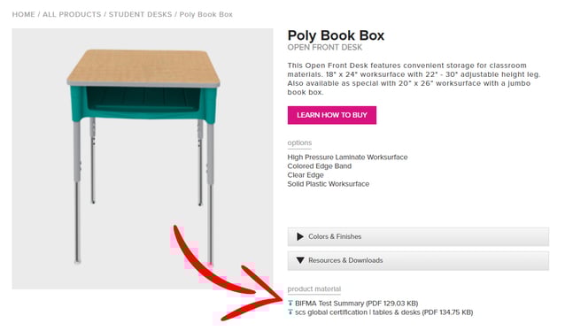This screenshot has height=331, width=565.
Task: Download the BIFMA Test Summary PDF
Action: click(356, 304)
